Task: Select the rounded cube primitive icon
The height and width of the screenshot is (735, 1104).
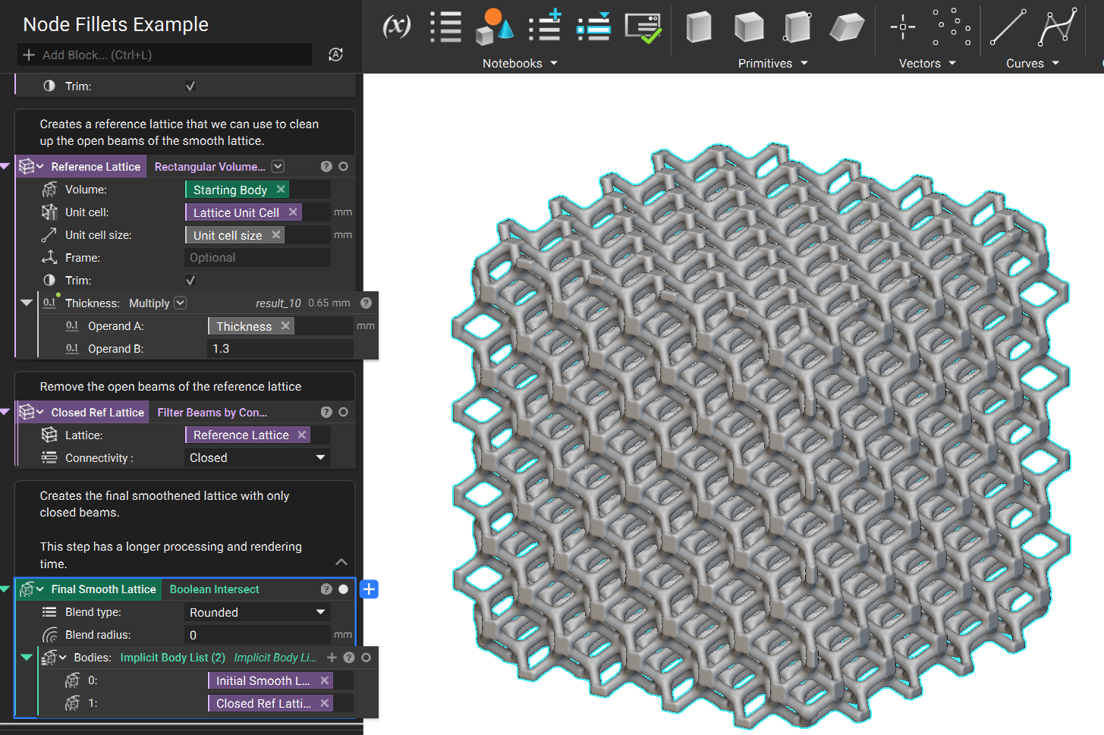Action: click(748, 27)
